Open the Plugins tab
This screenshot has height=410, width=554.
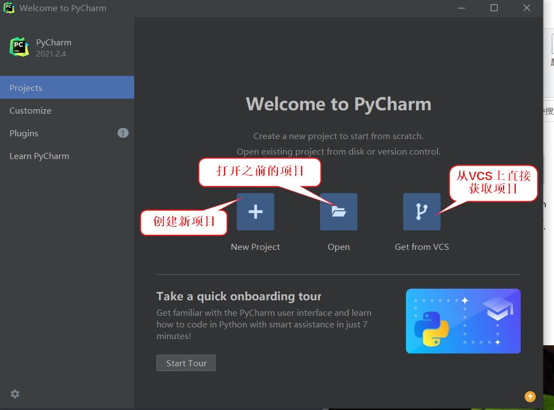pos(67,133)
